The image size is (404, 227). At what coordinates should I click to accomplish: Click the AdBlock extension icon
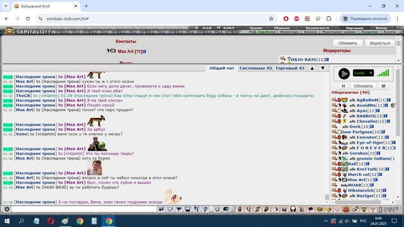297,19
